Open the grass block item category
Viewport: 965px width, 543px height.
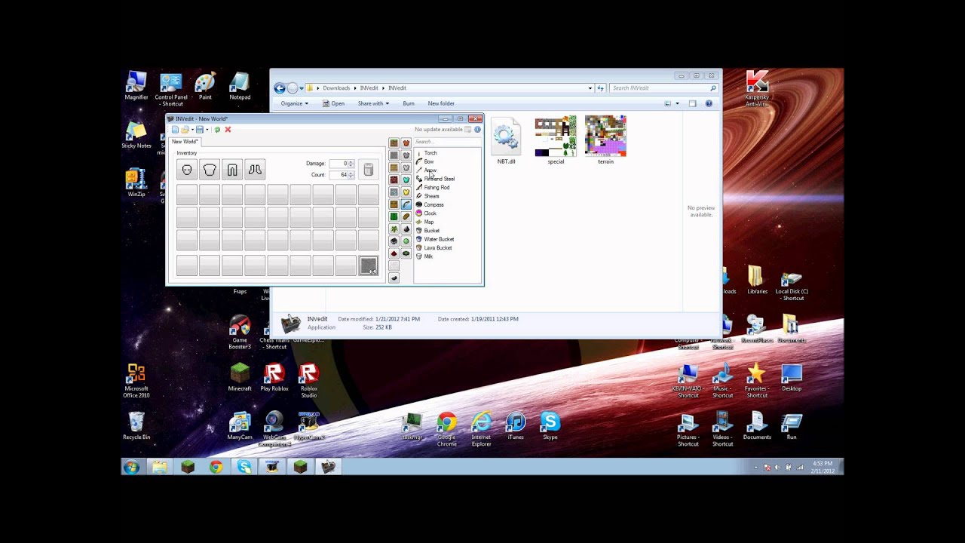coord(394,143)
